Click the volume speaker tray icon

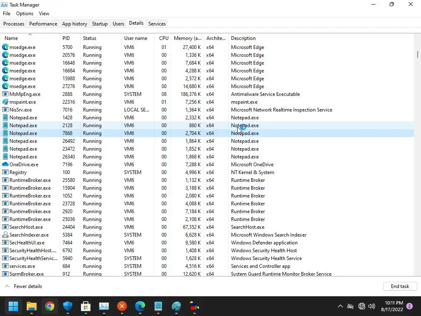pos(372,306)
